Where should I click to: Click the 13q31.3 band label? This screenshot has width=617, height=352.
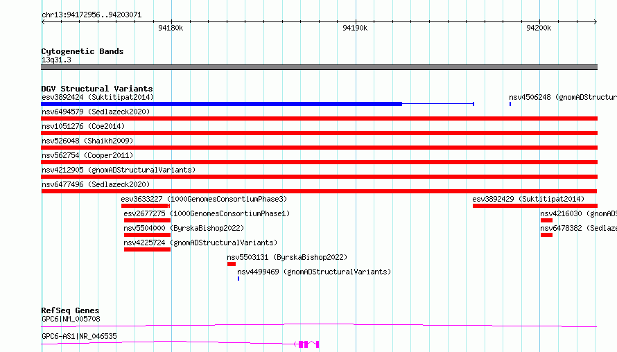56,60
